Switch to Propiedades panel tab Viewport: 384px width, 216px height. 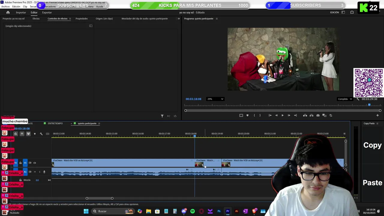click(82, 19)
